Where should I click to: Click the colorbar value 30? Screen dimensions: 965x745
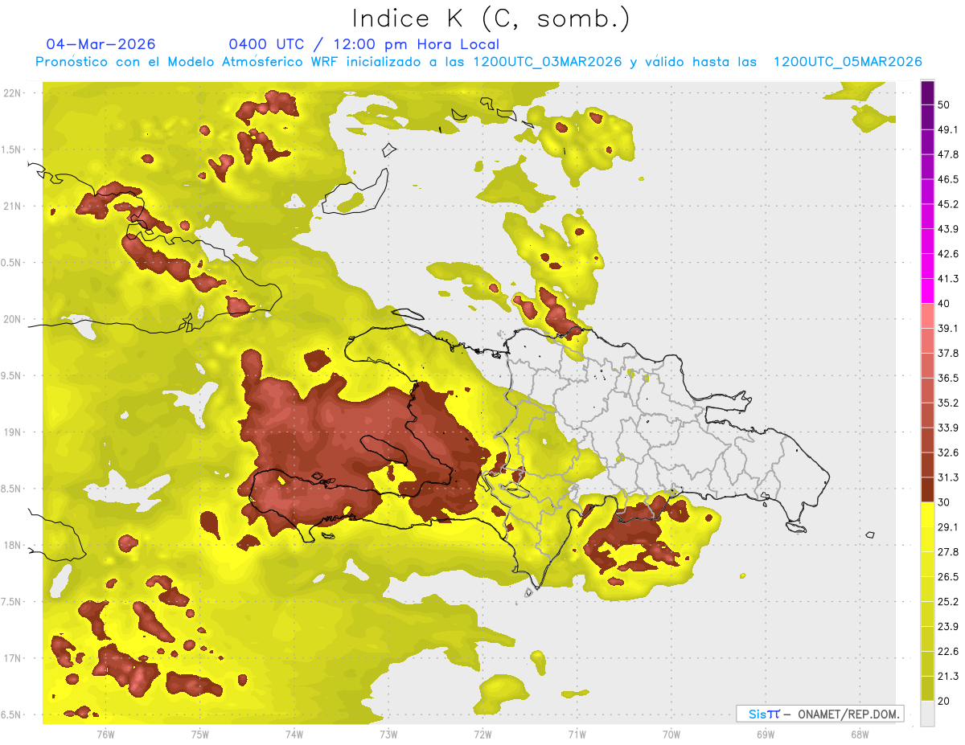click(x=943, y=502)
